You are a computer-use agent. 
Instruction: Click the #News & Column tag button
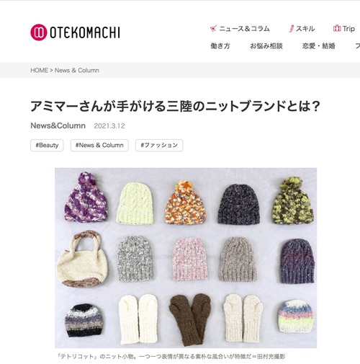[x=99, y=145]
